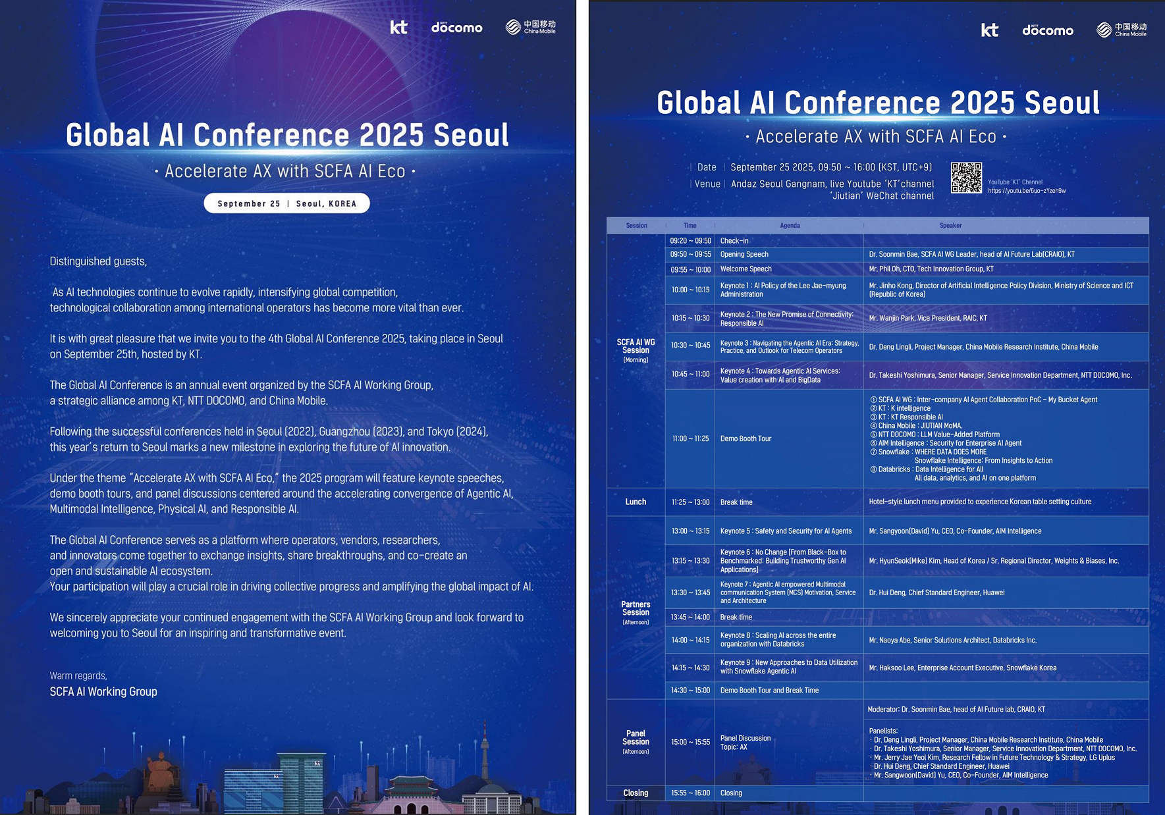Open the youtu.be link under YouTube 'KT' Channel
Image resolution: width=1165 pixels, height=815 pixels.
tap(1027, 191)
